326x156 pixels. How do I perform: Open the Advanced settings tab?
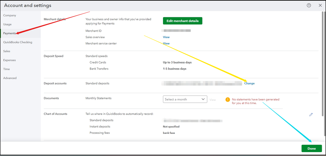pos(10,78)
